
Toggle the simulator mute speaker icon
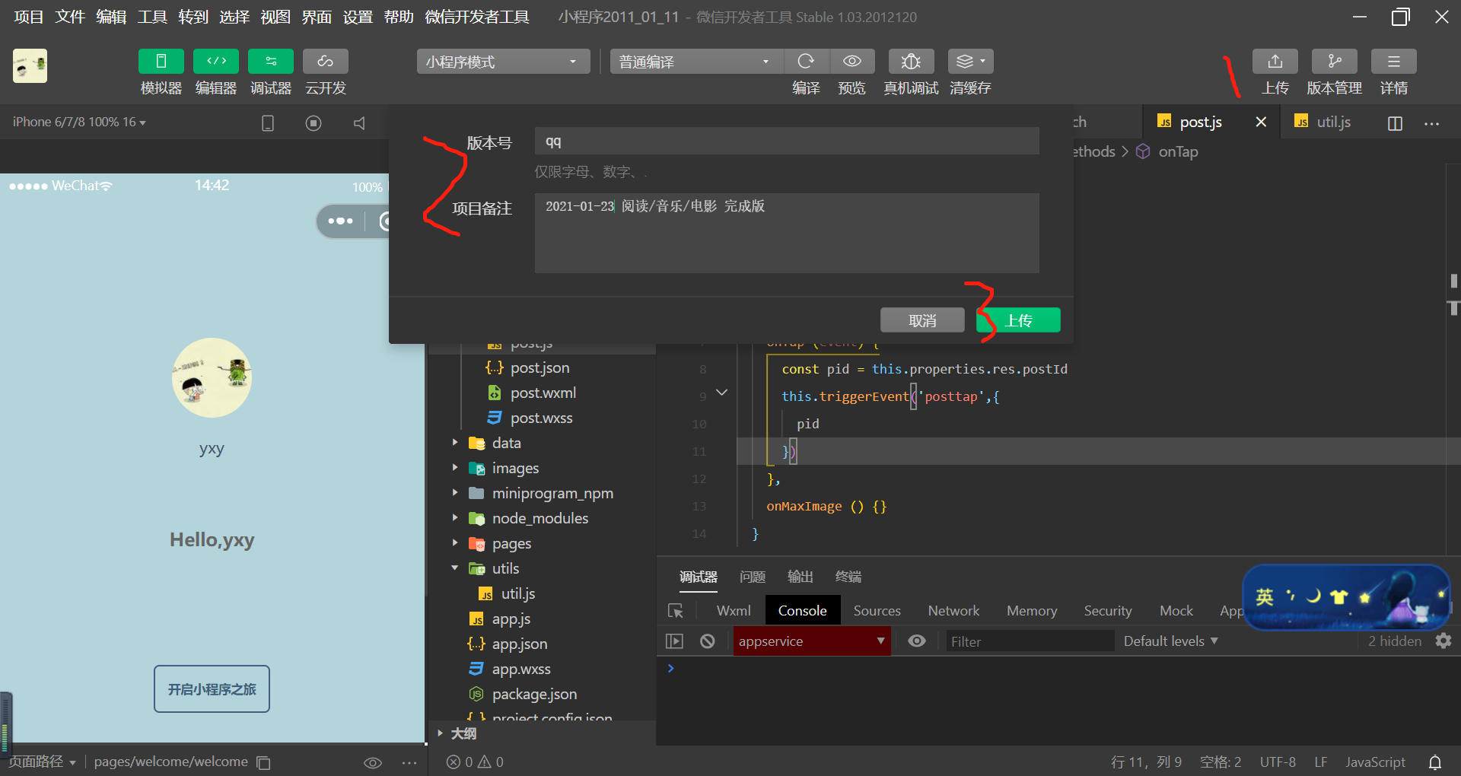pos(359,122)
